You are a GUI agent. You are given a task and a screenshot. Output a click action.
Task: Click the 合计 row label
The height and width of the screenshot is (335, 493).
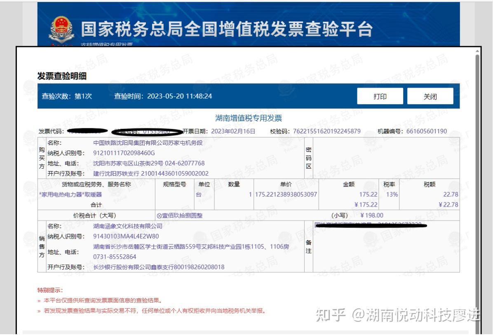(96, 205)
